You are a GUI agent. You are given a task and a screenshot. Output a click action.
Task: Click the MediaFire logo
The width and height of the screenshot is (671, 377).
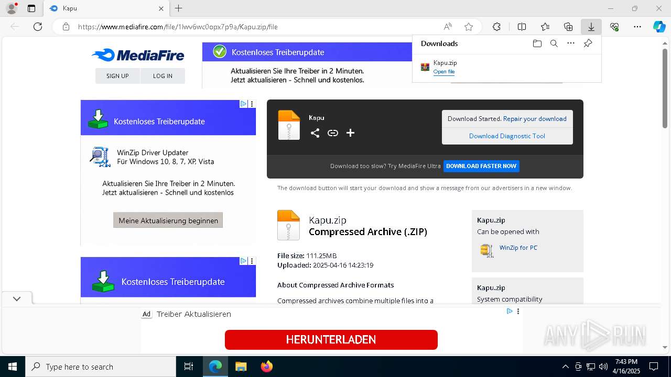138,55
